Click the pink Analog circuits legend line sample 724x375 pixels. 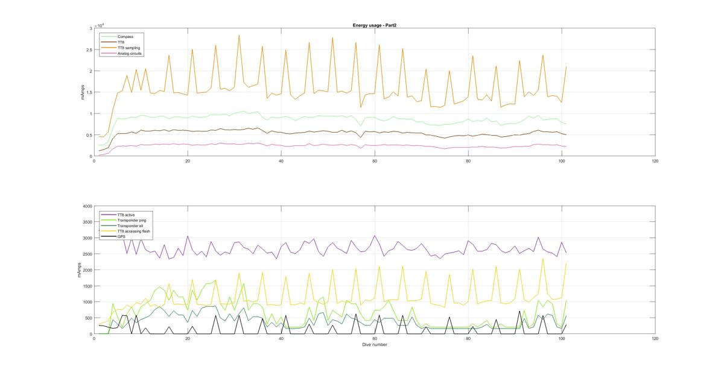(x=109, y=53)
